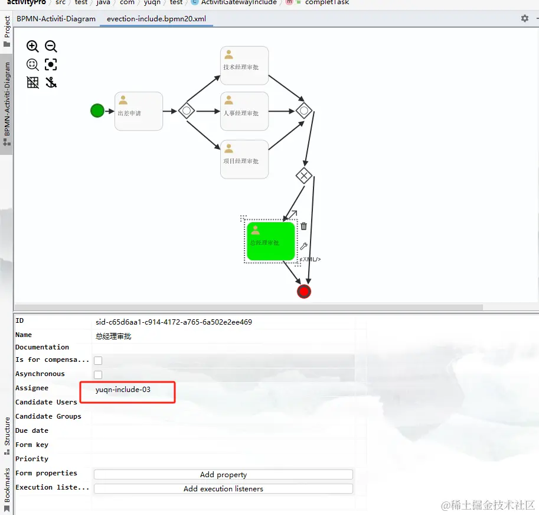Switch to the evection-include.bpmn20.xml tab

pos(156,19)
